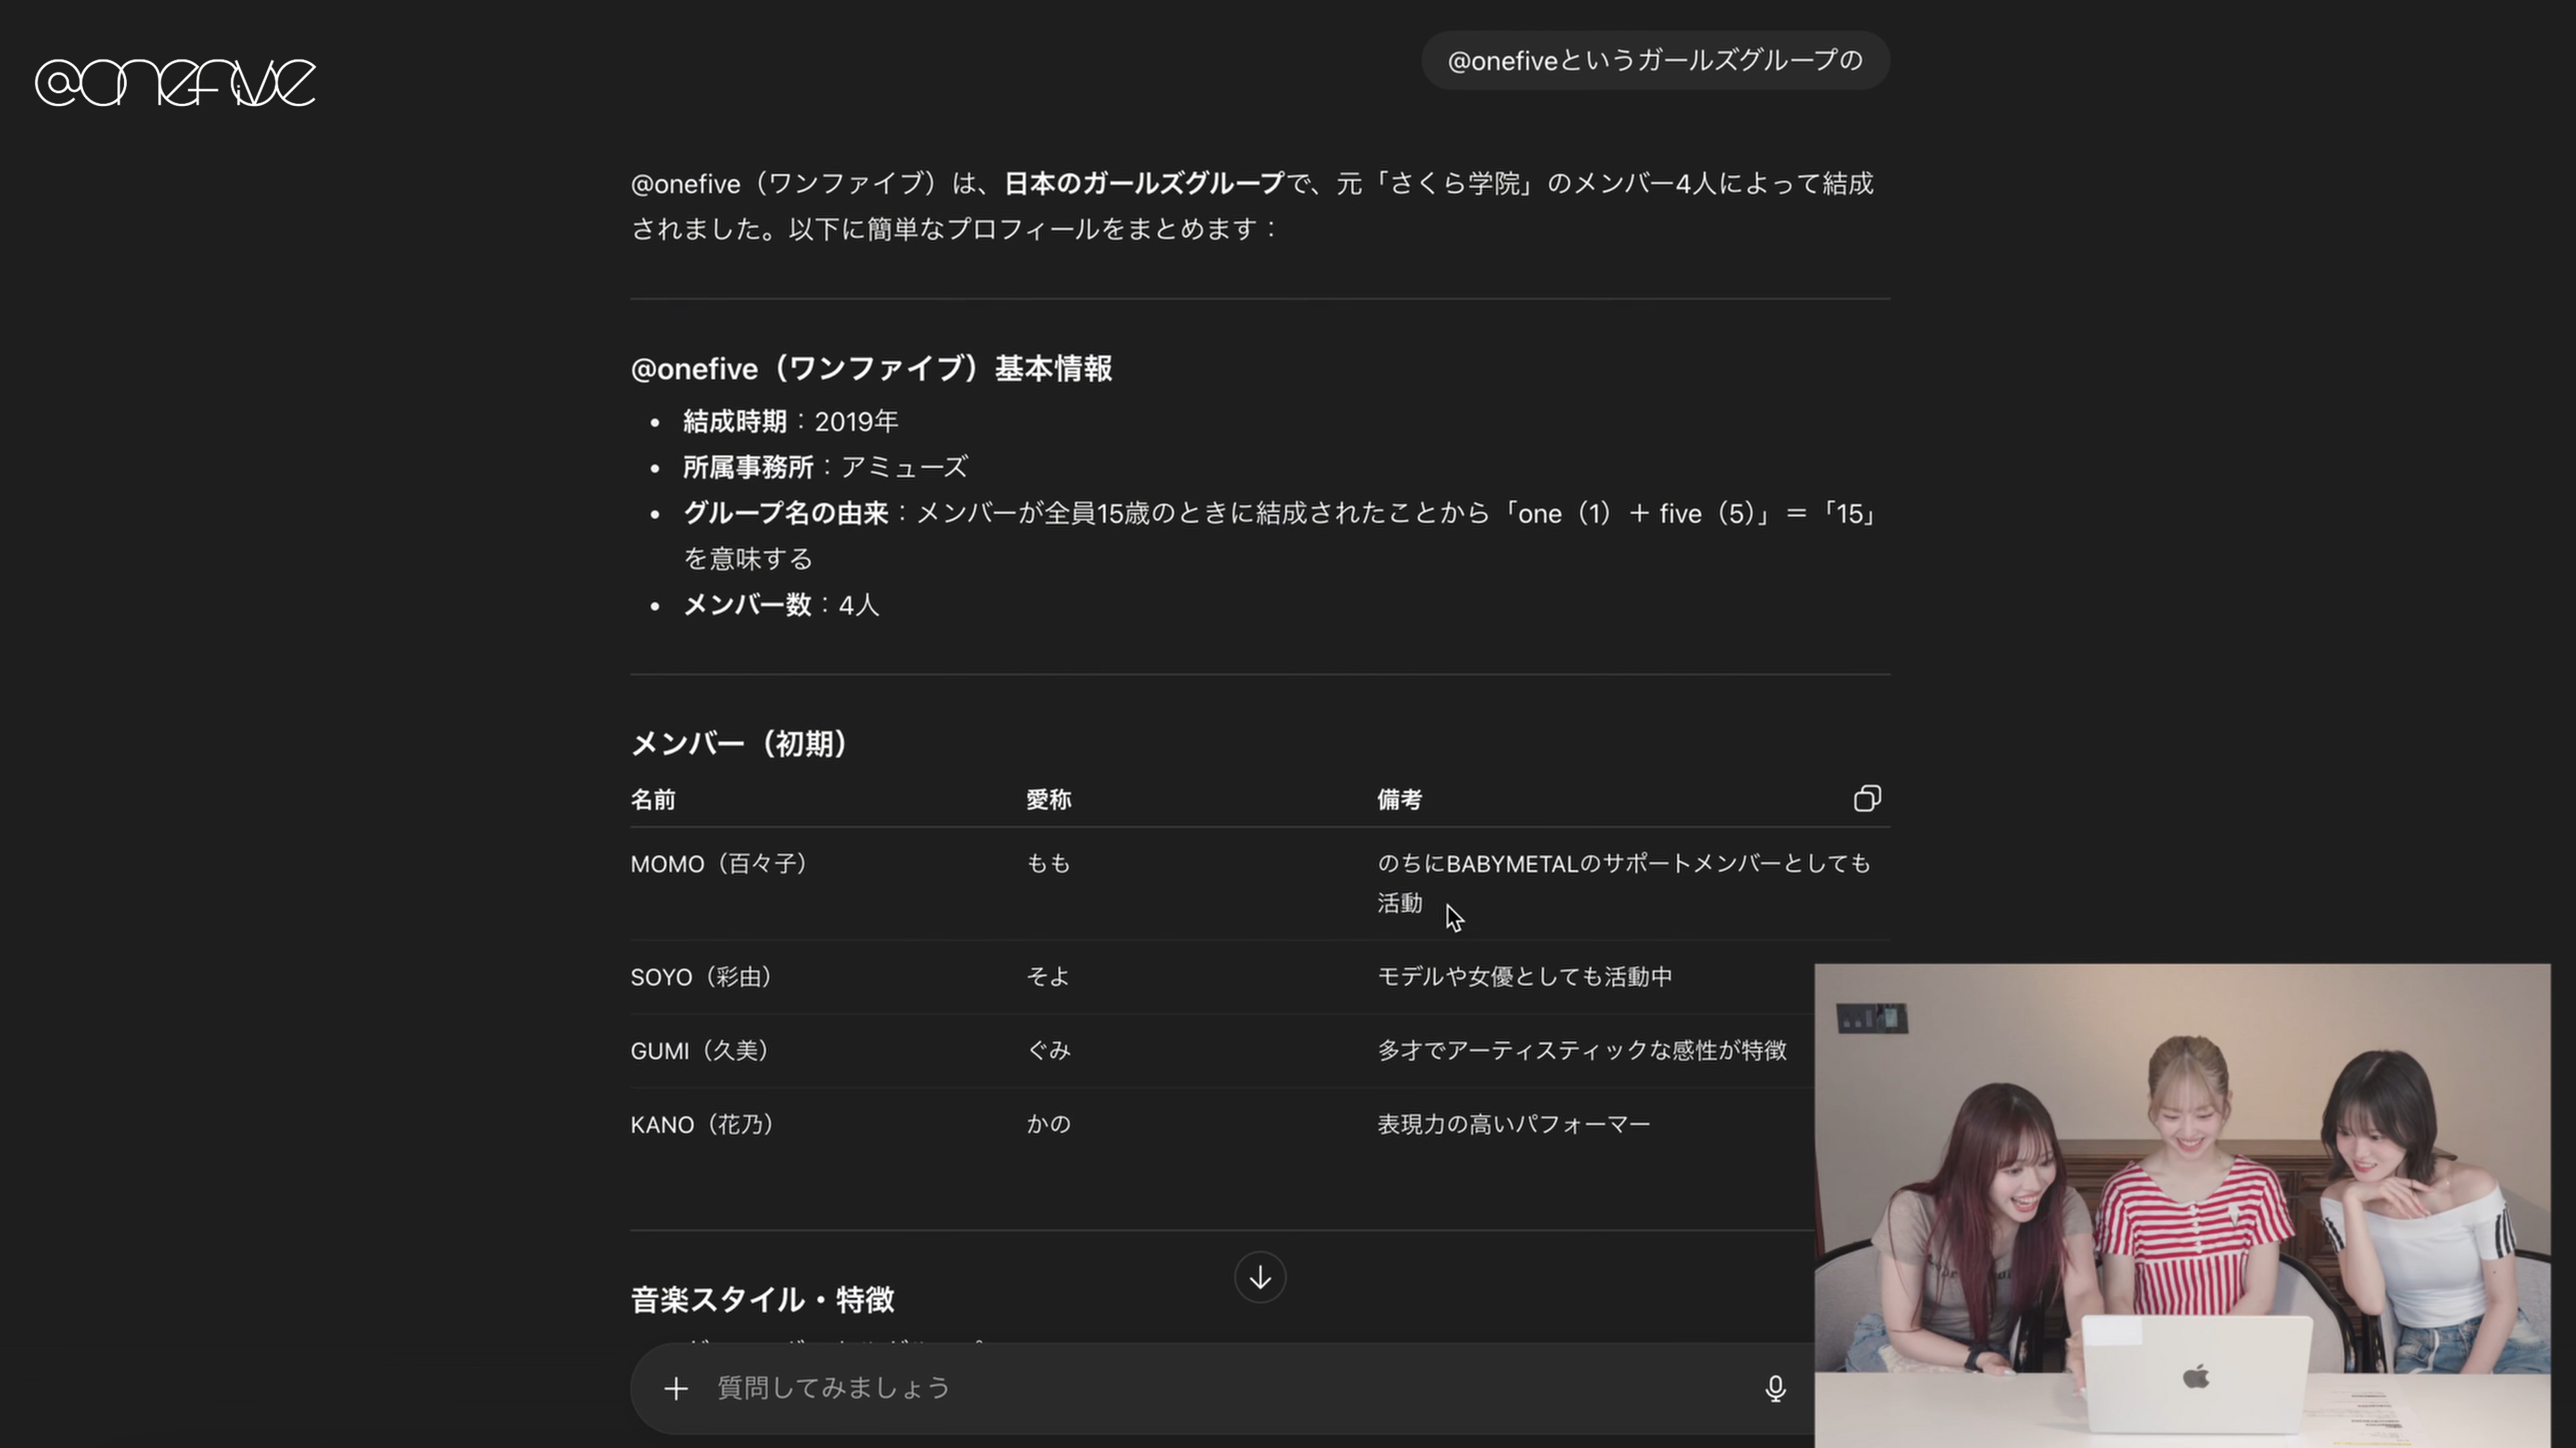Click the MOMO（百々子）table cell
The width and height of the screenshot is (2576, 1448).
tap(718, 863)
